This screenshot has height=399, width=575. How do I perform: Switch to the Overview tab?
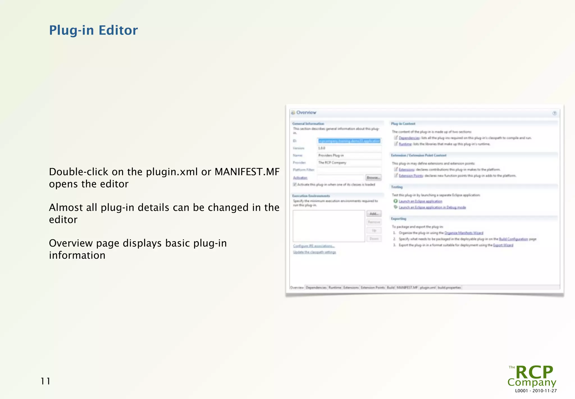pyautogui.click(x=297, y=288)
